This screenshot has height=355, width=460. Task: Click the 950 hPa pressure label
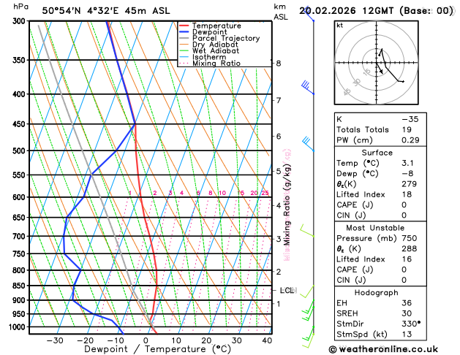click(x=20, y=314)
